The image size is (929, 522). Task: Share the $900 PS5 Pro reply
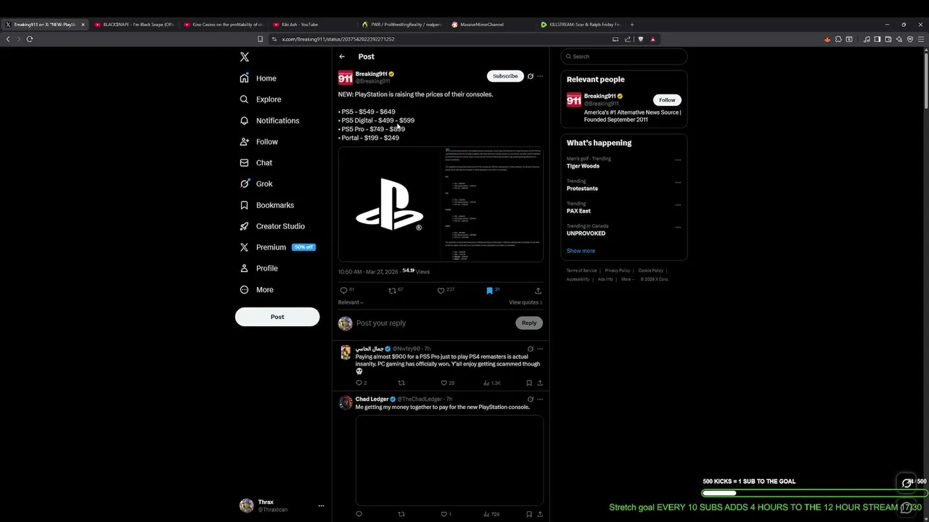[539, 383]
